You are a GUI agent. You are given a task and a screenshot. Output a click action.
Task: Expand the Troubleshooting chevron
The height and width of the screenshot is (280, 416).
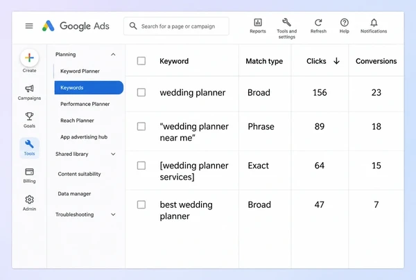click(x=113, y=215)
